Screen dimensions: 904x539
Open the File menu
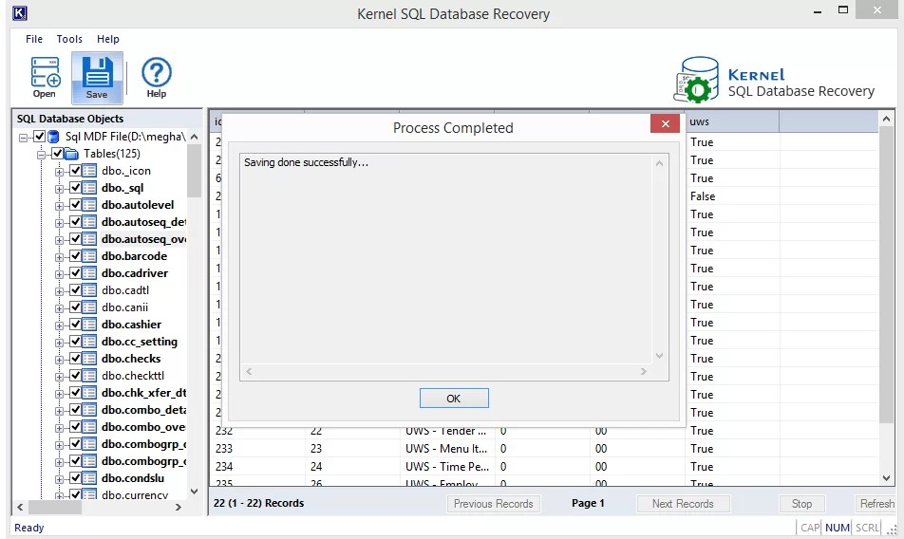point(34,39)
